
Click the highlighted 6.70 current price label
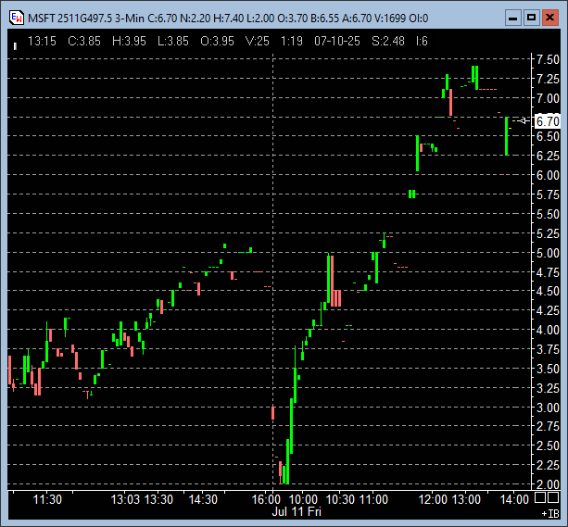click(548, 121)
